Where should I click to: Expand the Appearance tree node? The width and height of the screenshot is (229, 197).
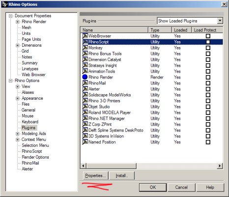[x=18, y=98]
